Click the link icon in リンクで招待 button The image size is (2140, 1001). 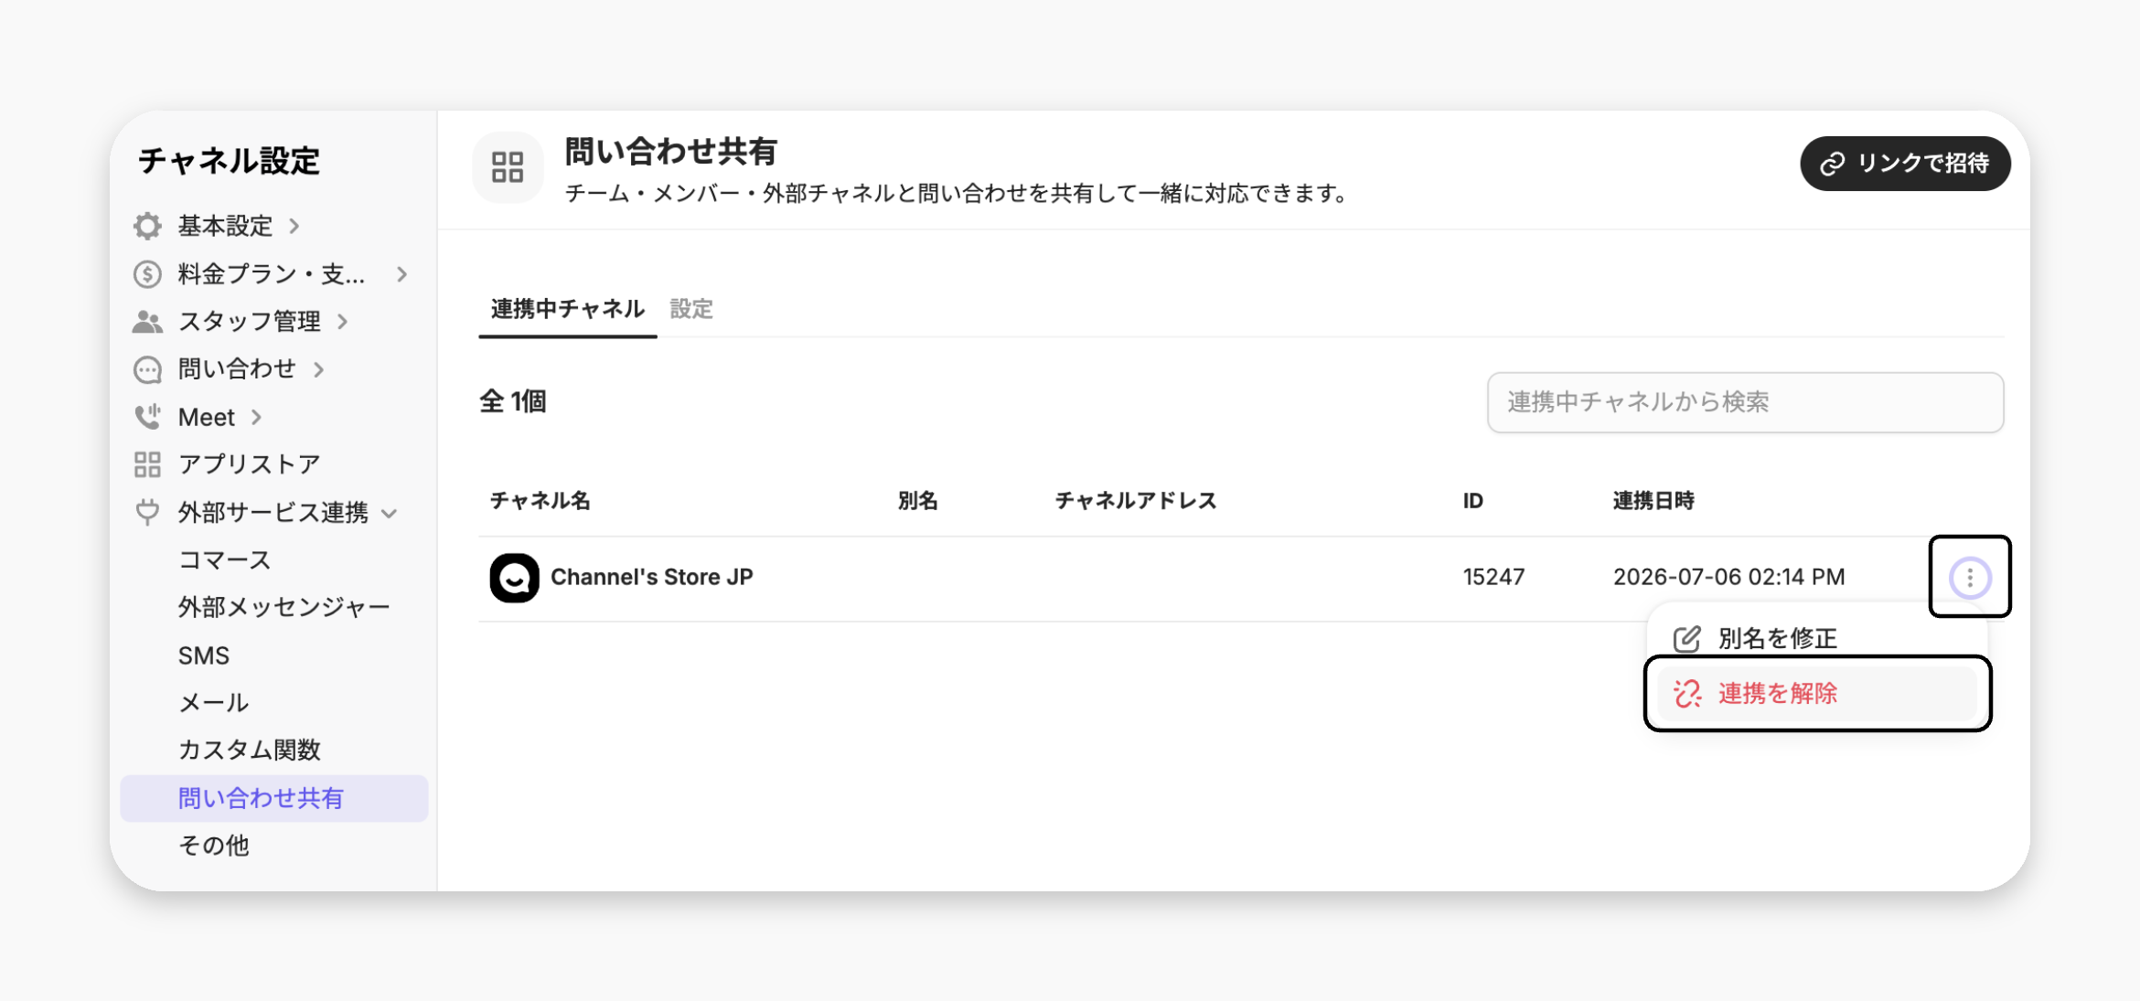1833,164
